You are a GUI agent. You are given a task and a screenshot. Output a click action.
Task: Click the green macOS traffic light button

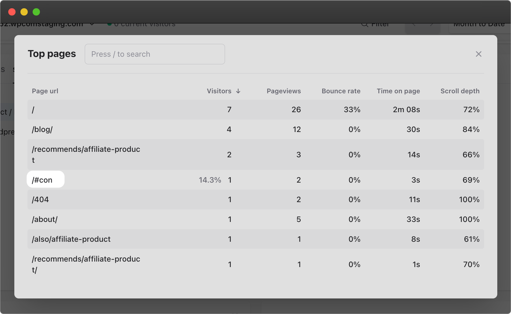pos(37,12)
